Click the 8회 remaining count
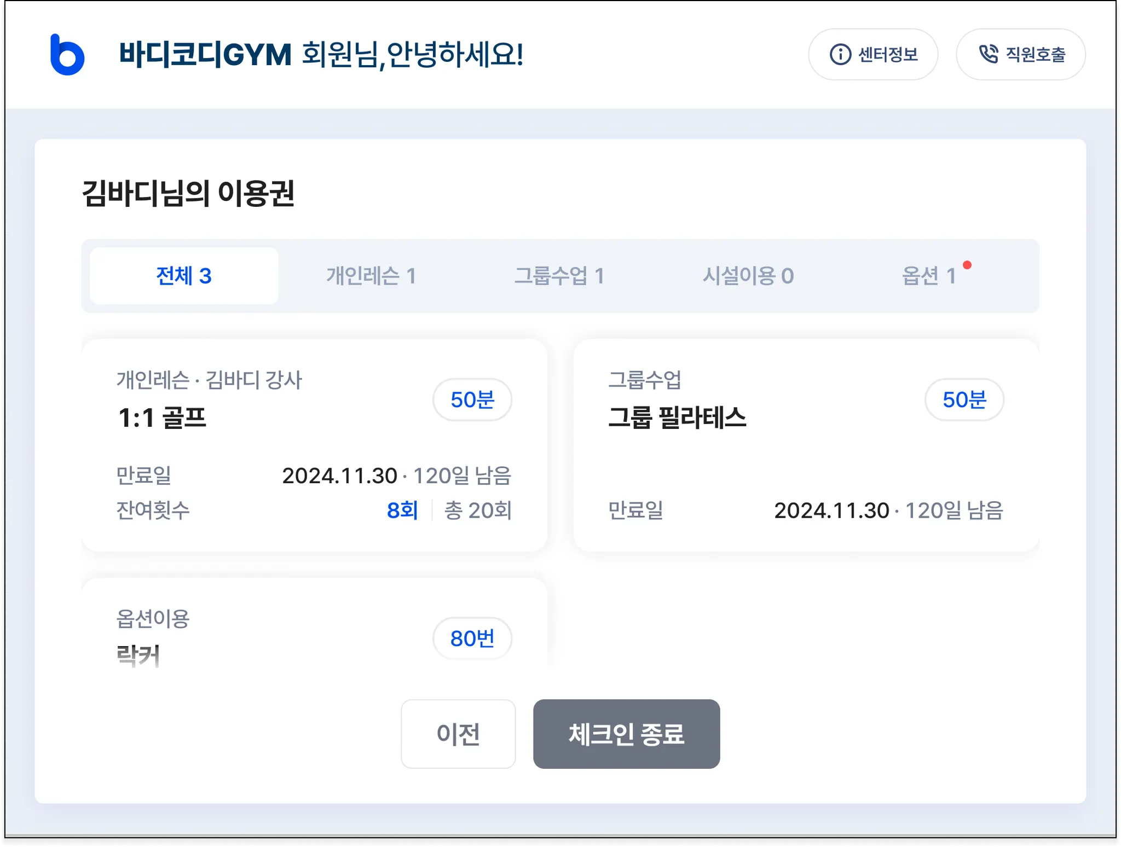Image resolution: width=1121 pixels, height=847 pixels. (402, 510)
